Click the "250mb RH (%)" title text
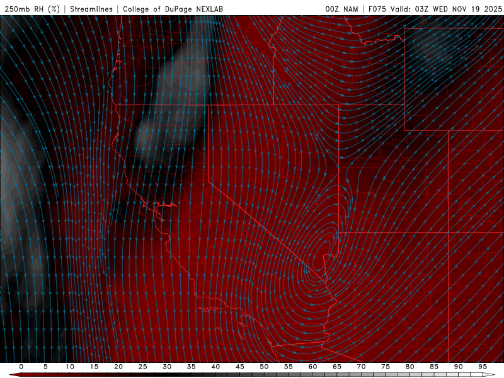 click(32, 9)
